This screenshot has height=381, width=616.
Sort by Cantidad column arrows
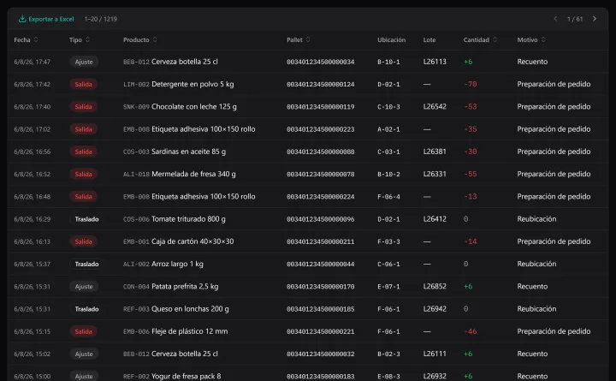pos(495,39)
